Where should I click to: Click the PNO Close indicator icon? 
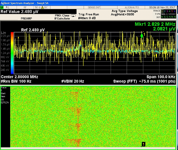pos(73,16)
